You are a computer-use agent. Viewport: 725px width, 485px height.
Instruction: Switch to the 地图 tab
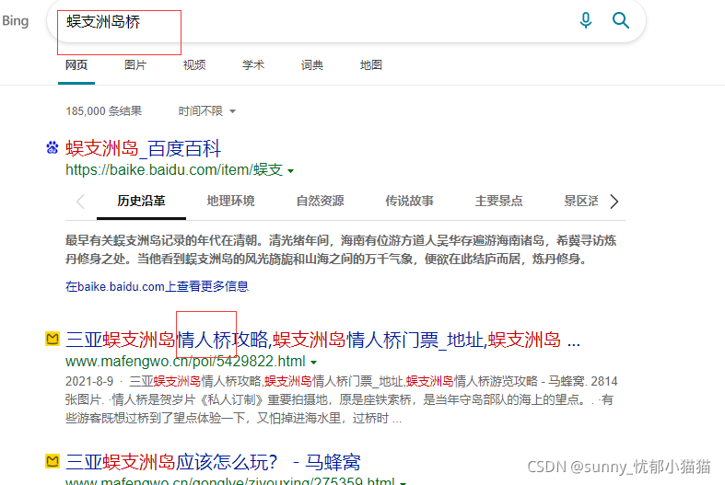point(371,65)
